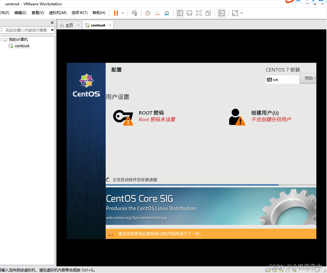This screenshot has height=273, width=327.
Task: Open the 编辑(E) menu
Action: (20, 13)
